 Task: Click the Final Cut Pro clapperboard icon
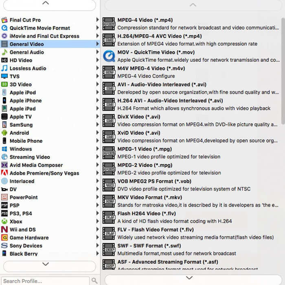coord(4,20)
